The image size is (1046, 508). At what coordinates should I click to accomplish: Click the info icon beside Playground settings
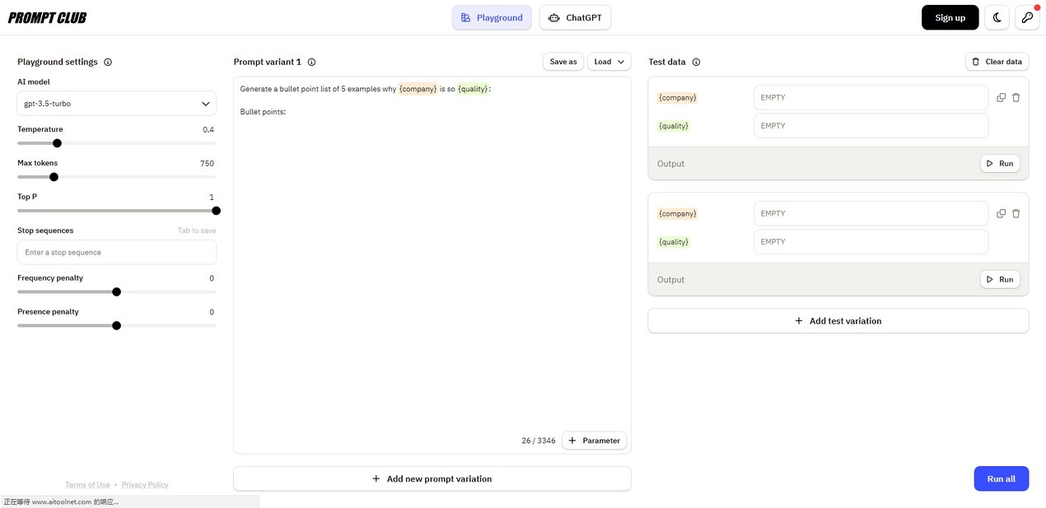coord(108,62)
